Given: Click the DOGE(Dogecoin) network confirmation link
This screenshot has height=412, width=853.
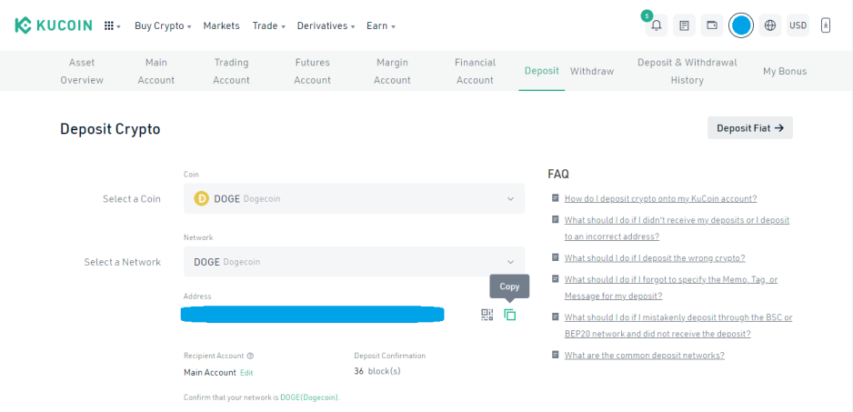Looking at the screenshot, I should coord(309,397).
